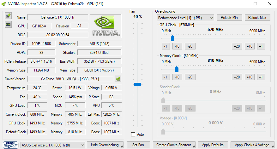Open the Performance Level dropdown
Screen dimensions: 277x149
coord(185,18)
